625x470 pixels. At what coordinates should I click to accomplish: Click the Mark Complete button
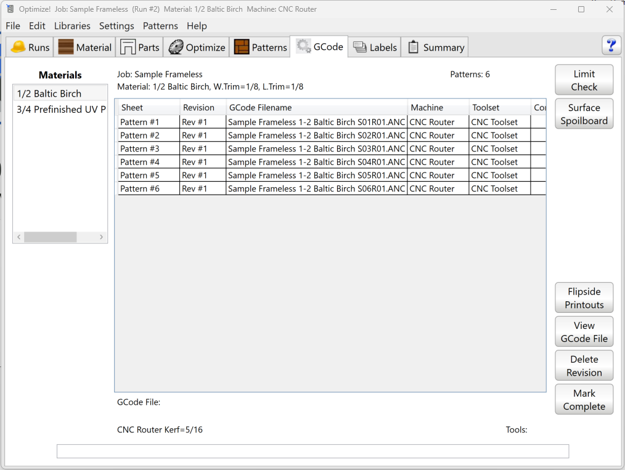(x=584, y=400)
